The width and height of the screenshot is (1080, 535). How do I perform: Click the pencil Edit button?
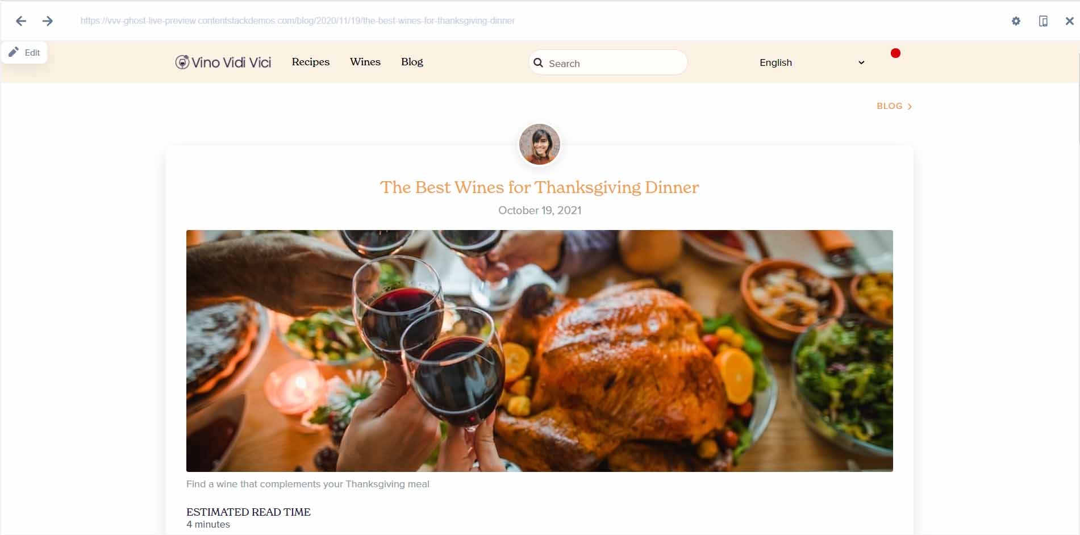click(x=24, y=52)
